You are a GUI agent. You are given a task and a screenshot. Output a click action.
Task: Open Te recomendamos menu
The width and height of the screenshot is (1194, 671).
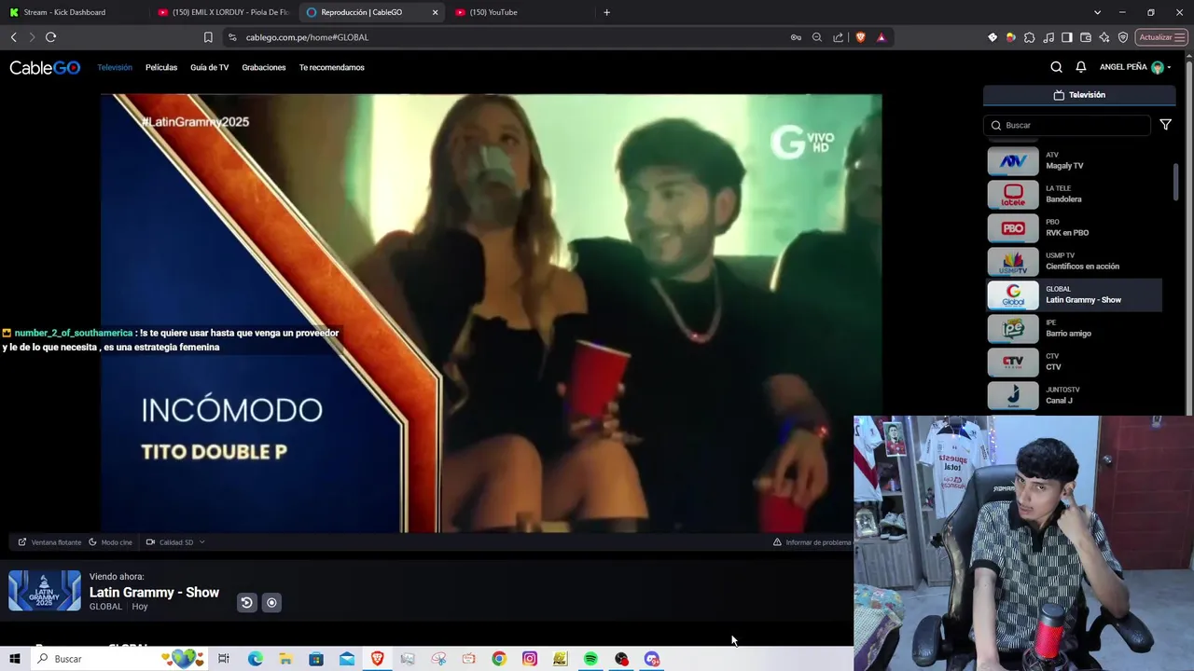click(331, 67)
